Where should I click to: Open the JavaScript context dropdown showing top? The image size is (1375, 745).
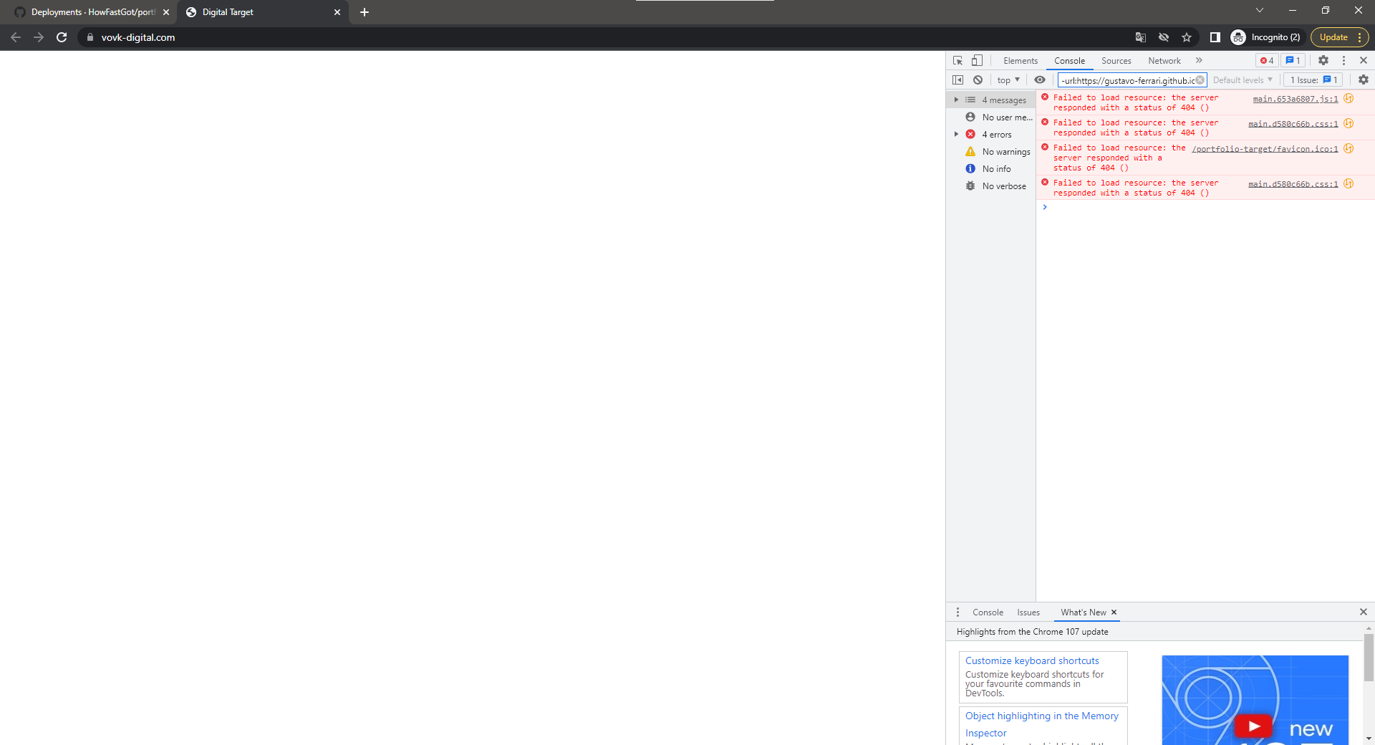(x=1007, y=80)
